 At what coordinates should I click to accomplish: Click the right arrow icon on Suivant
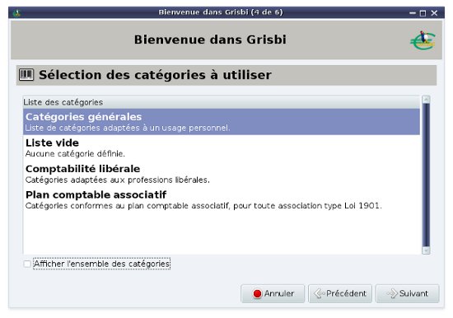pos(392,294)
